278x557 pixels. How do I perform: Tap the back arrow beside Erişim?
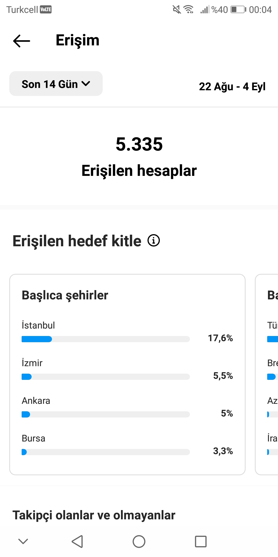click(x=22, y=41)
